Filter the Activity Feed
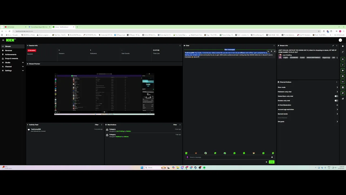 [x=97, y=125]
